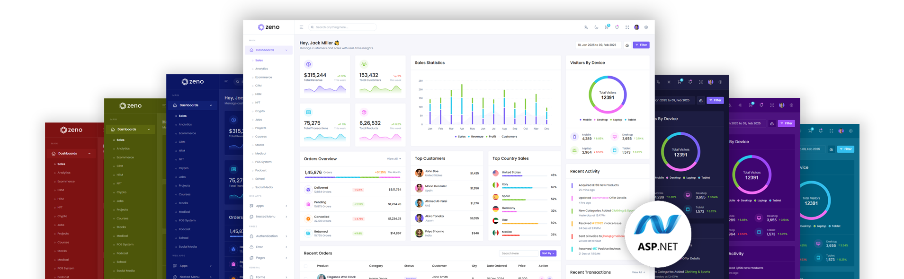Toggle the Customers series in chart legend

[509, 137]
